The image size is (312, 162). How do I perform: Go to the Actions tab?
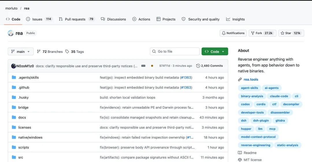141,19
